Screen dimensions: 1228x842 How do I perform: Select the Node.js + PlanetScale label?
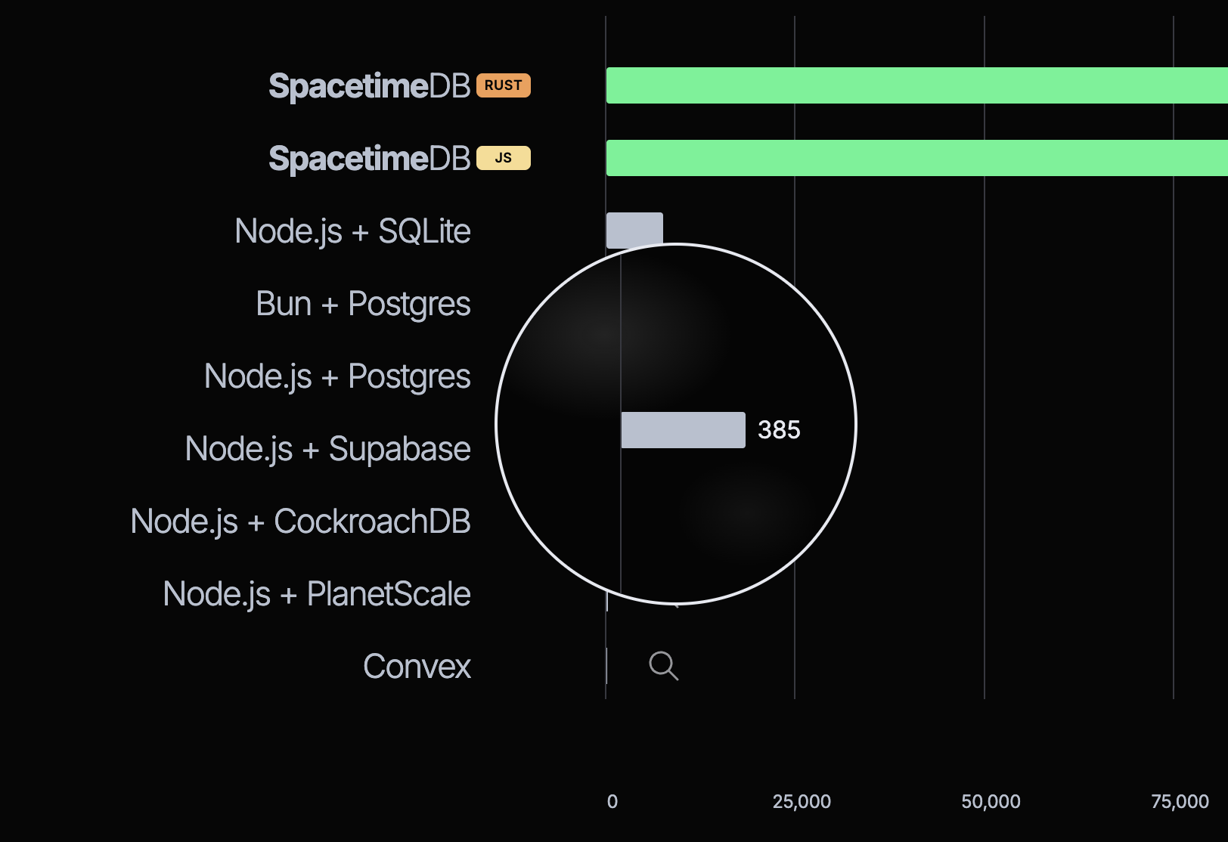pyautogui.click(x=316, y=594)
